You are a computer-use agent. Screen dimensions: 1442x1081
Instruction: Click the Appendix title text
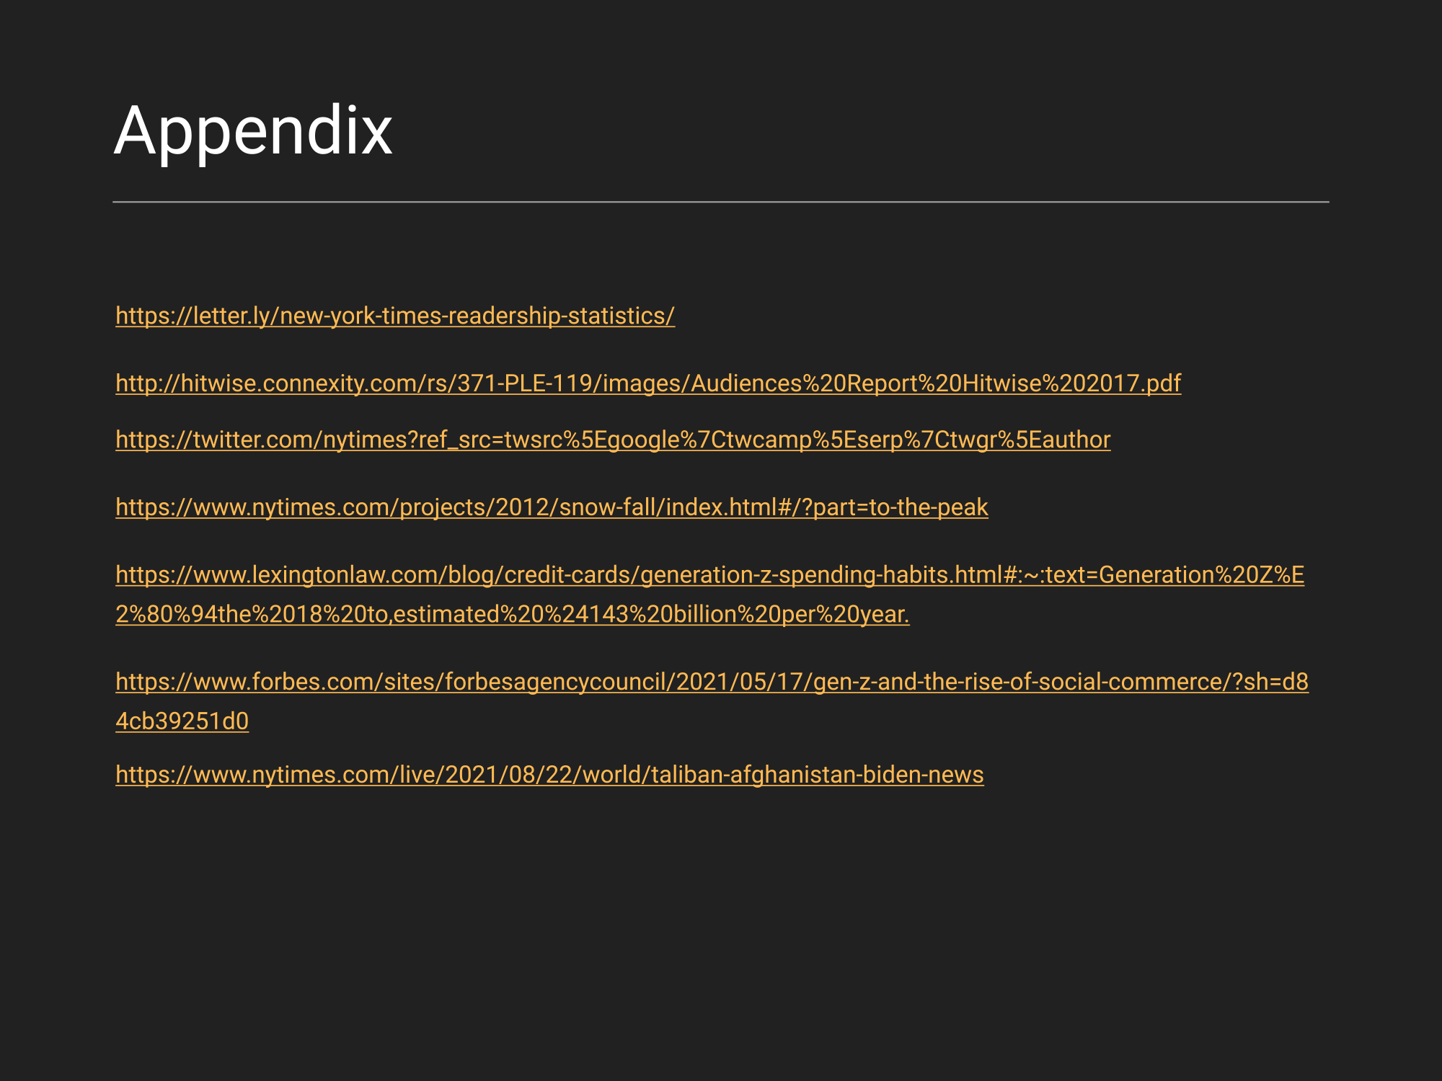point(253,130)
